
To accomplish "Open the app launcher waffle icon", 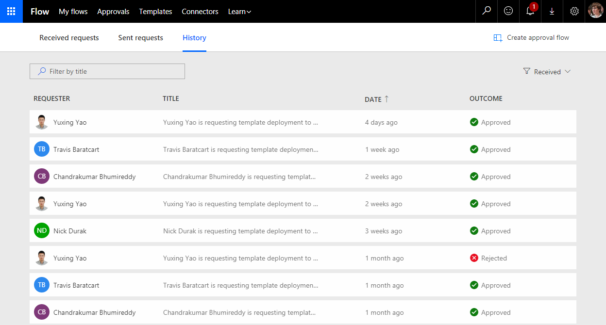I will pyautogui.click(x=11, y=11).
